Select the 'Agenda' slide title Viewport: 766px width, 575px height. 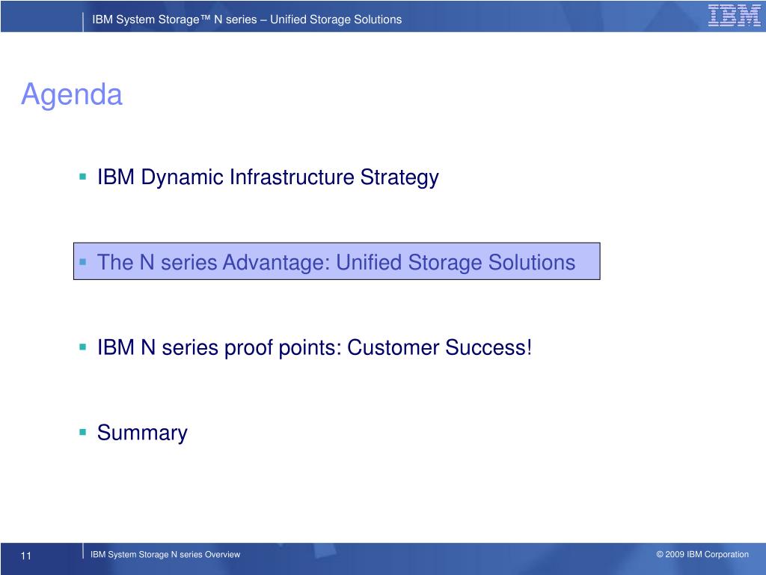click(x=71, y=94)
